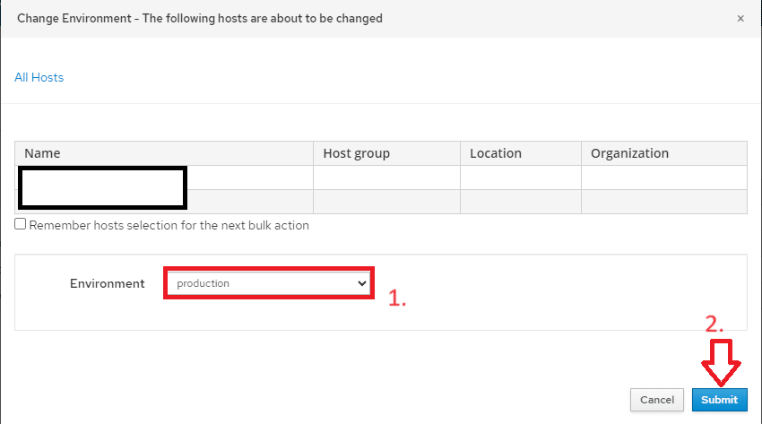Click the 'Remember hosts selection' label text

[169, 225]
